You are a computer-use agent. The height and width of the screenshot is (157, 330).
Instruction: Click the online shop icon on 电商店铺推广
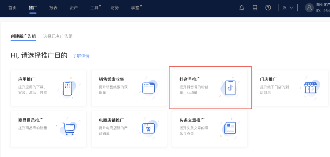148,128
